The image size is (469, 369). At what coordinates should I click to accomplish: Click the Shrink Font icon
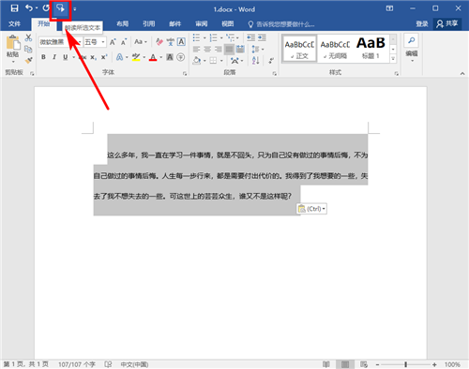[x=124, y=42]
